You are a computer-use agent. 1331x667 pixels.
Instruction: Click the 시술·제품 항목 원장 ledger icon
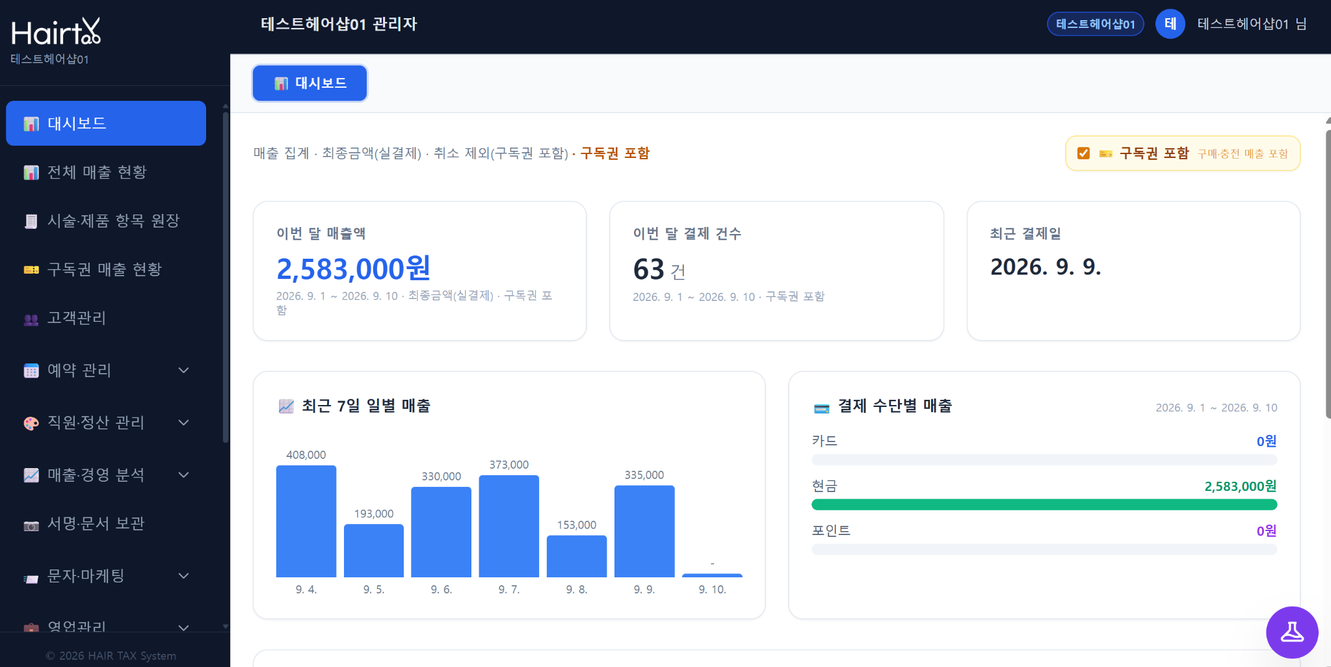[x=31, y=221]
